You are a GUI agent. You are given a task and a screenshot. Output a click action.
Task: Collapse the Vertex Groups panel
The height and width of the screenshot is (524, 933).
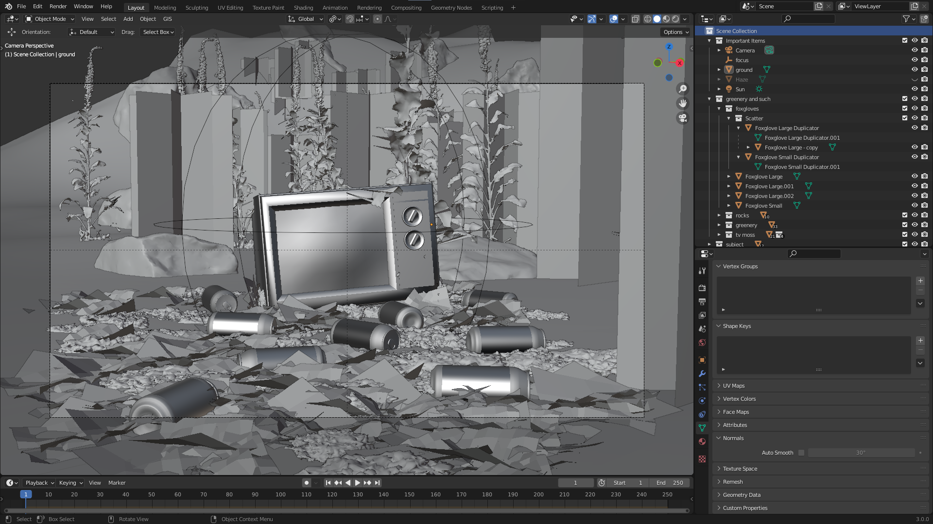[740, 266]
